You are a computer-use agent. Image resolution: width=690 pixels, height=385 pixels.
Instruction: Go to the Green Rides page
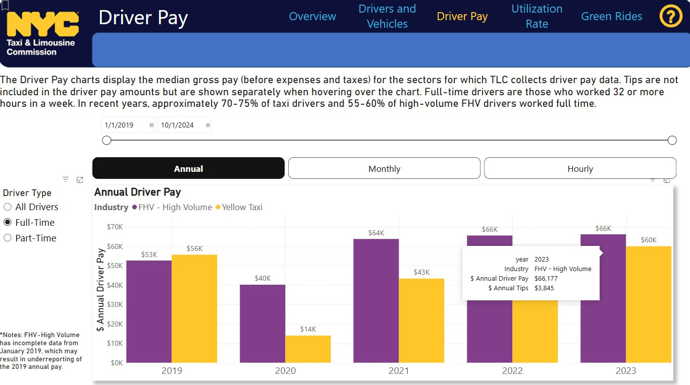(x=611, y=16)
